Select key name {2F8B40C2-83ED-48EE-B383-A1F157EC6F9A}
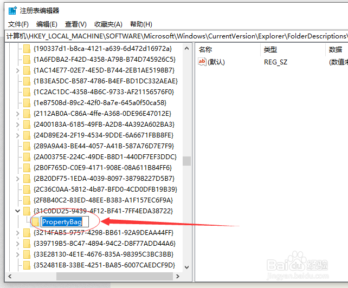The image size is (348, 288). coord(103,200)
